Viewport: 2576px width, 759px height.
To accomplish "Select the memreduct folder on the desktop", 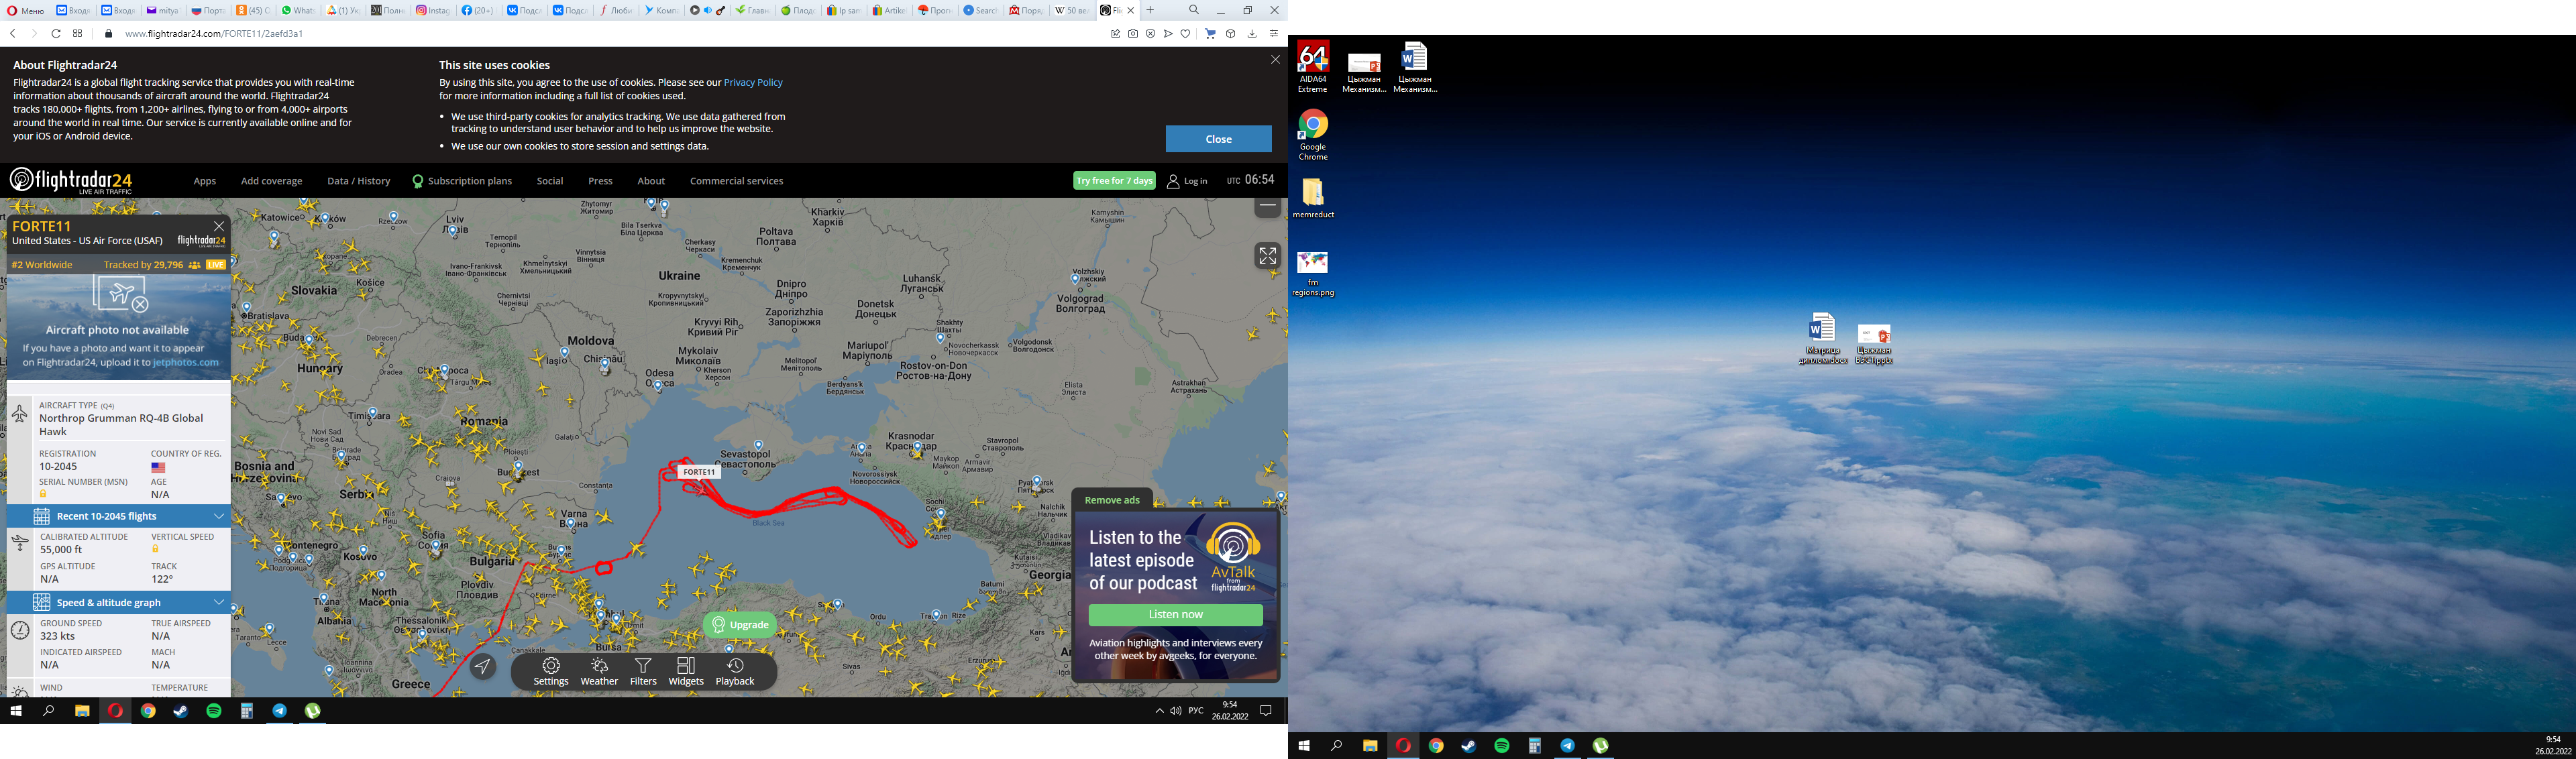I will point(1313,198).
